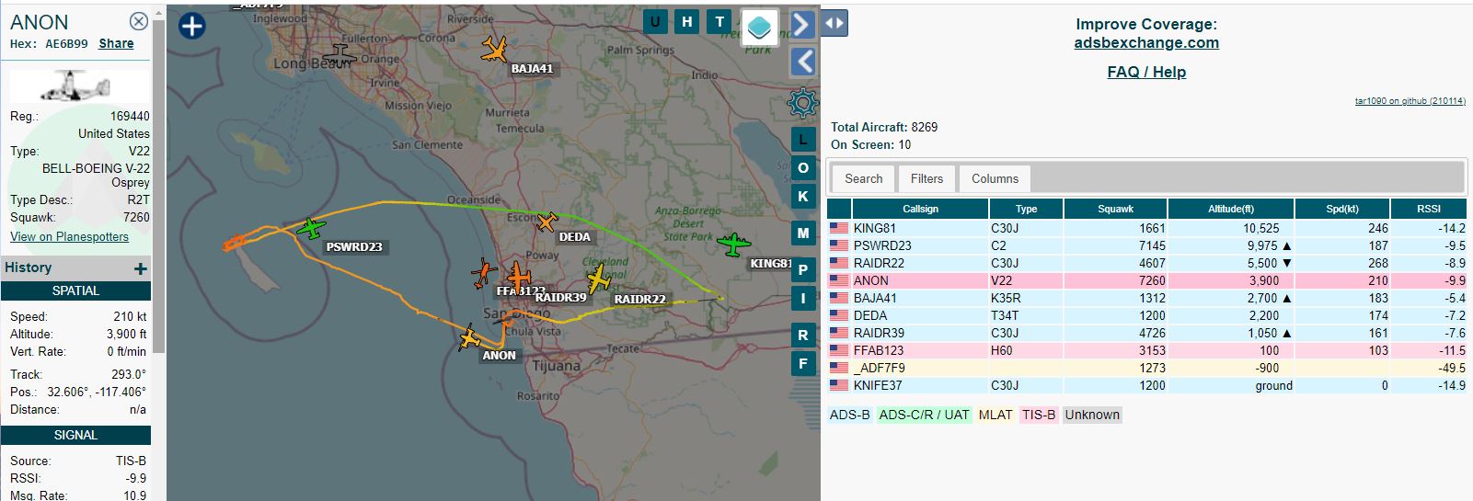
Task: Select the DEDA row in table
Action: pyautogui.click(x=1147, y=315)
